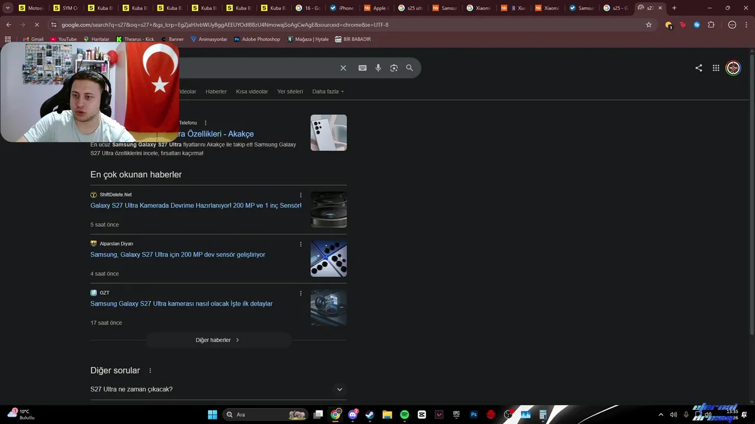
Task: Open Discord from the taskbar
Action: click(x=353, y=415)
